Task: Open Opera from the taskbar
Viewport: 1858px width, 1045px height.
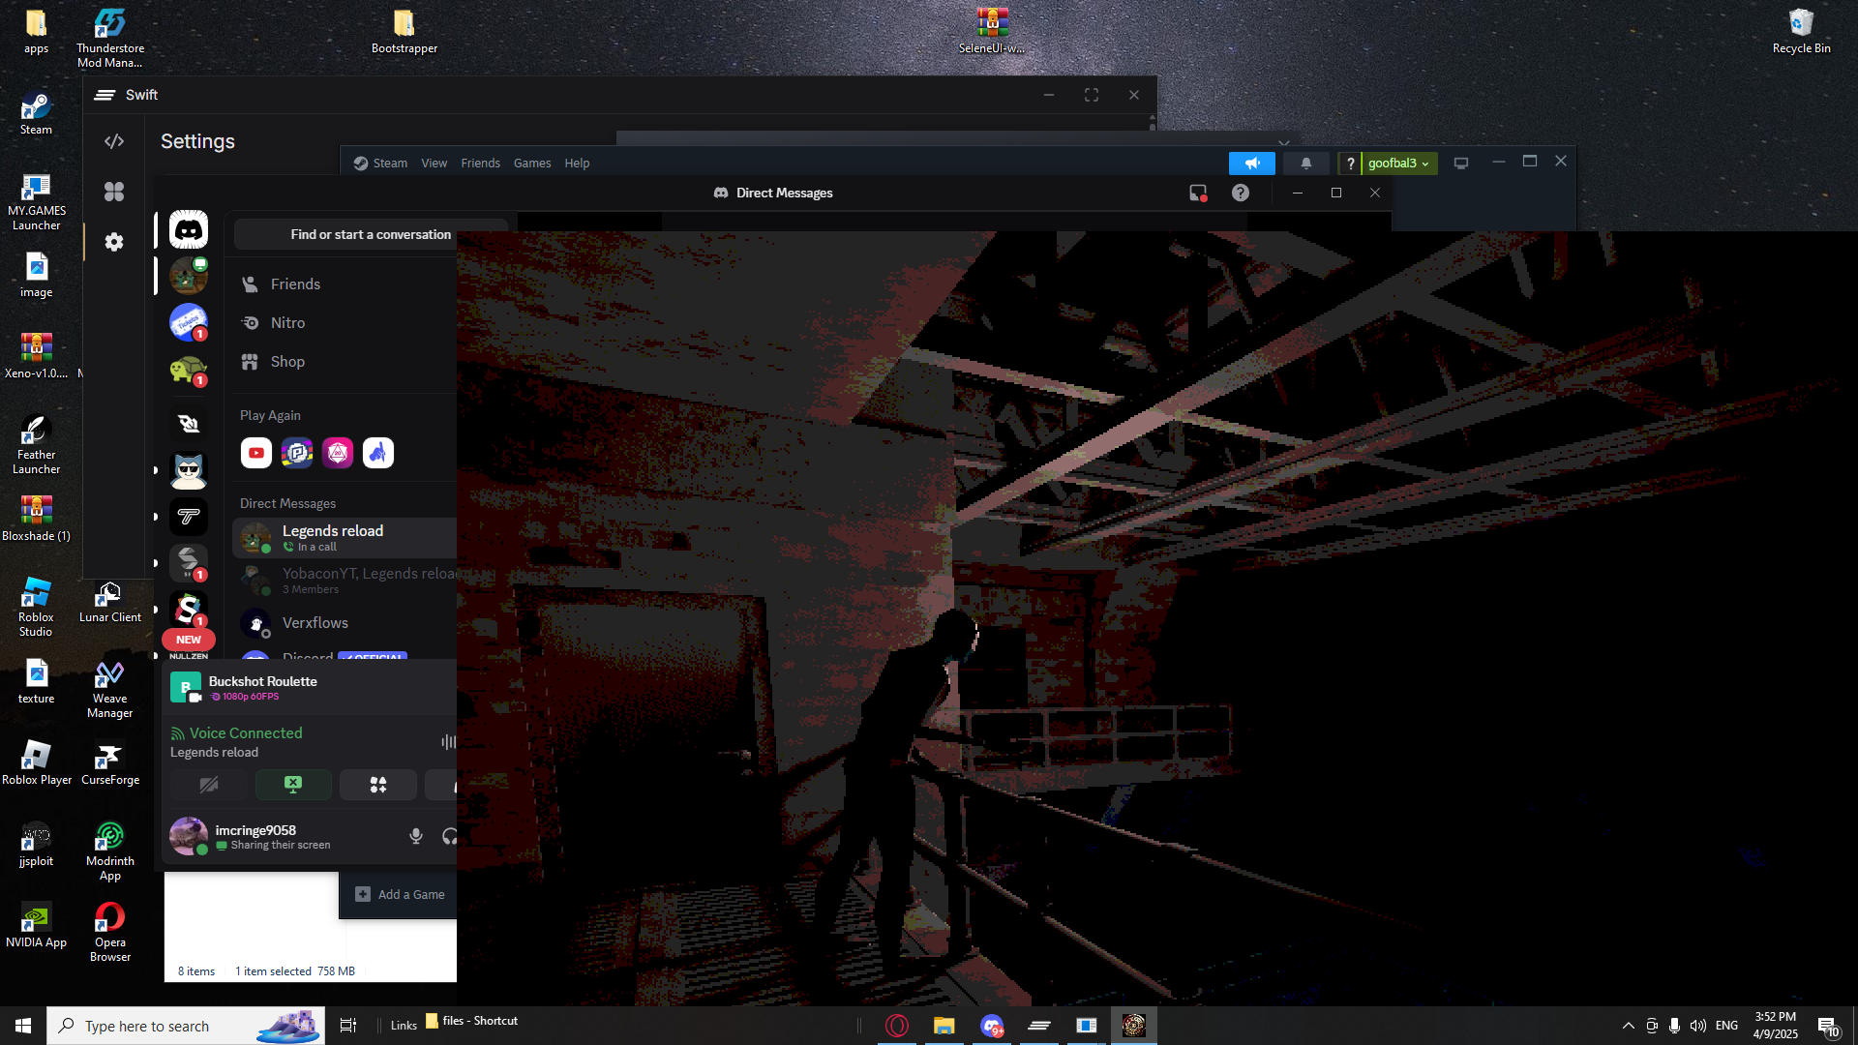Action: tap(897, 1026)
